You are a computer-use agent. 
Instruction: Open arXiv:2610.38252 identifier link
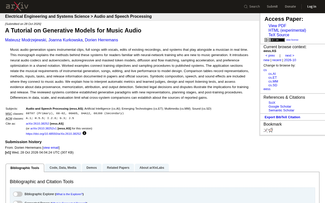[x=38, y=124]
